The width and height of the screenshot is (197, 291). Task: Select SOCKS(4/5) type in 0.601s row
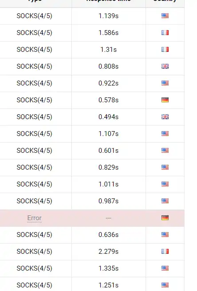coord(34,151)
